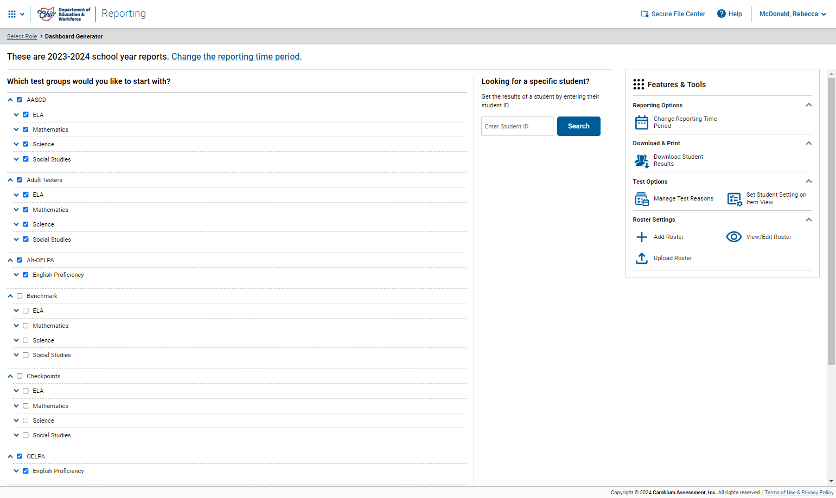
Task: Click the Benchmark Social Studies label
Action: click(52, 355)
